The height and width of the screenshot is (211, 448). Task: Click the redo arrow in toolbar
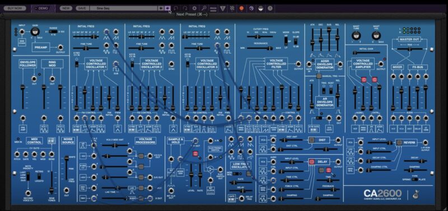pyautogui.click(x=185, y=8)
